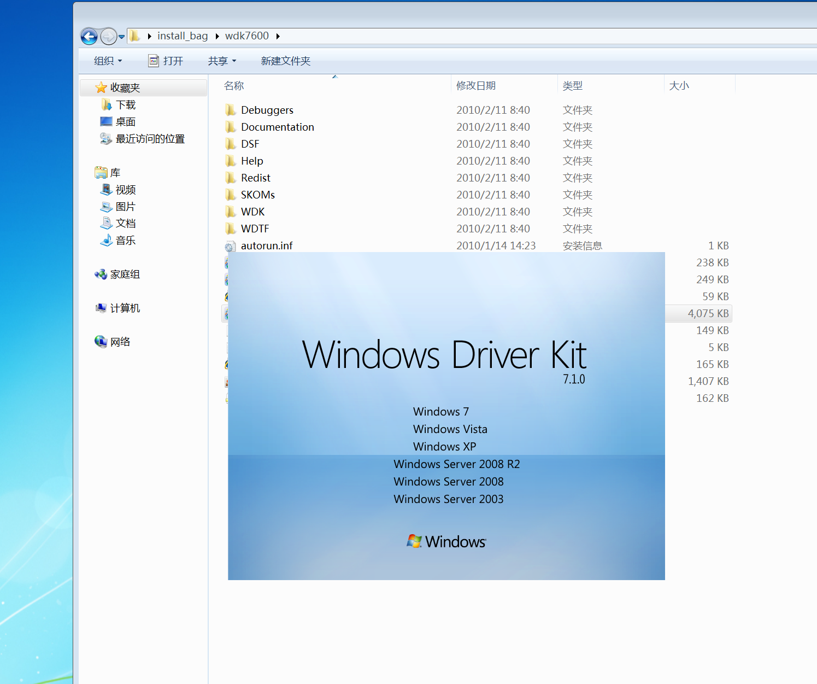
Task: Click the 库 libraries icon
Action: (x=101, y=173)
